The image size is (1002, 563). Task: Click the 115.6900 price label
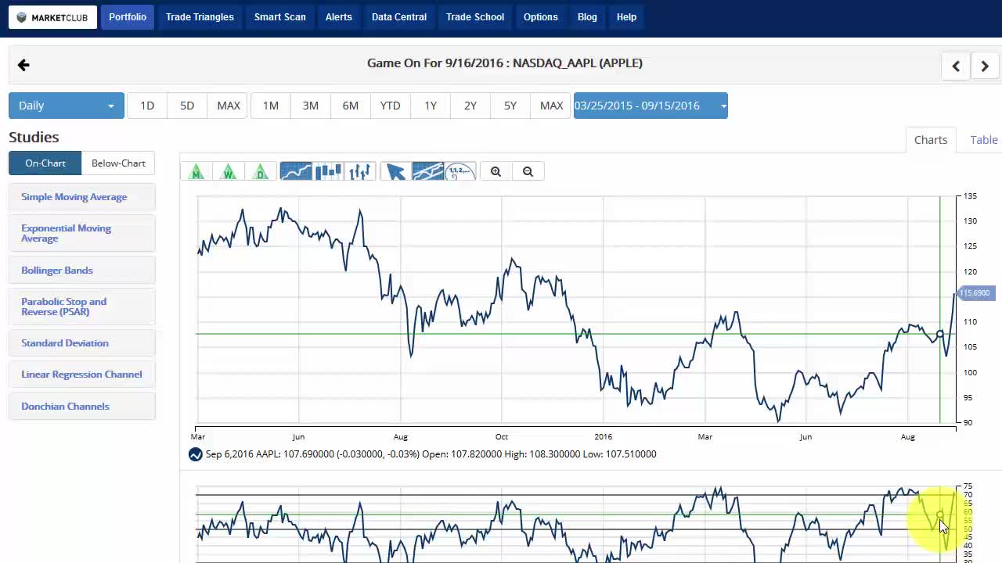(x=975, y=293)
